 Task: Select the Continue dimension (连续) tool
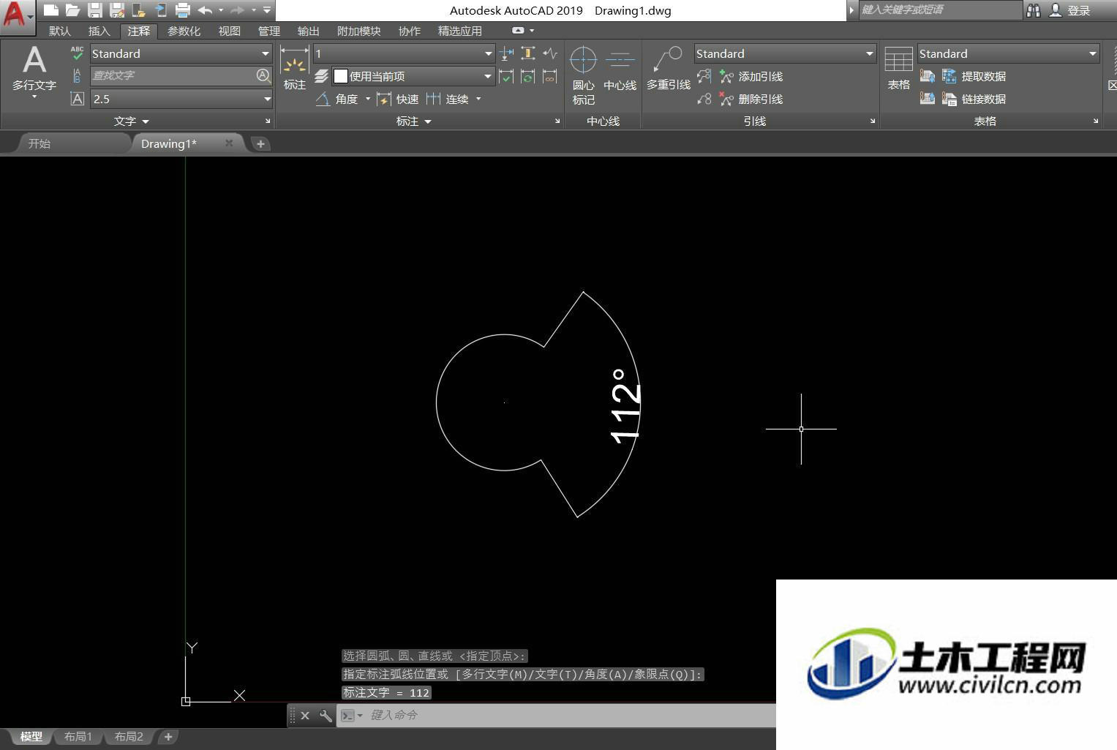click(447, 99)
